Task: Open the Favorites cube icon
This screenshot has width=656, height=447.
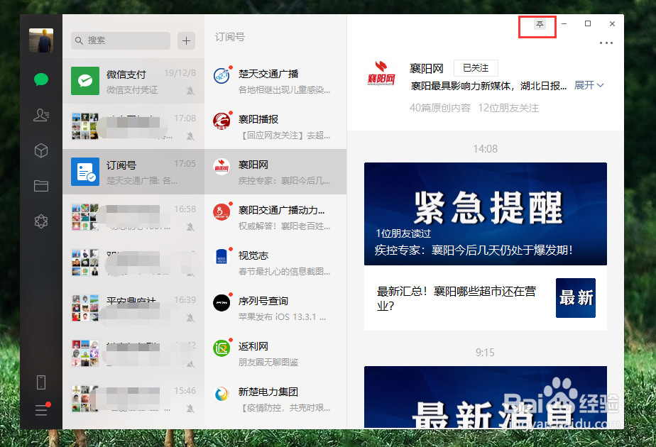Action: [41, 150]
